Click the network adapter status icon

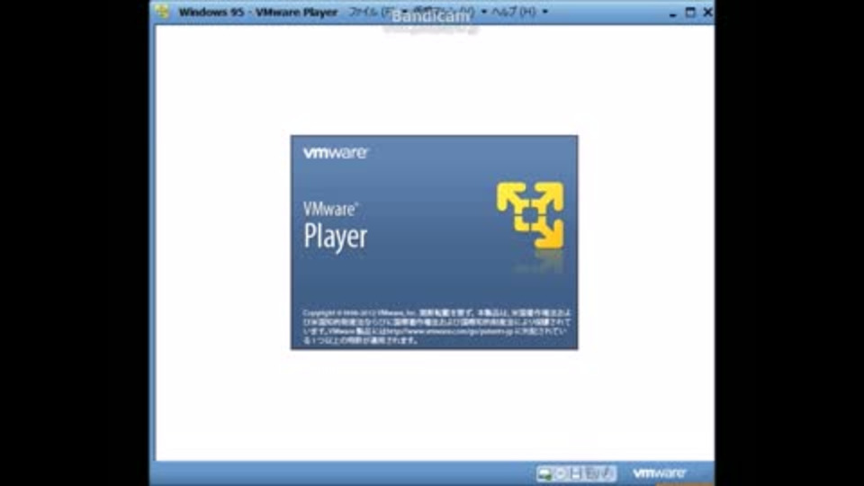click(593, 473)
